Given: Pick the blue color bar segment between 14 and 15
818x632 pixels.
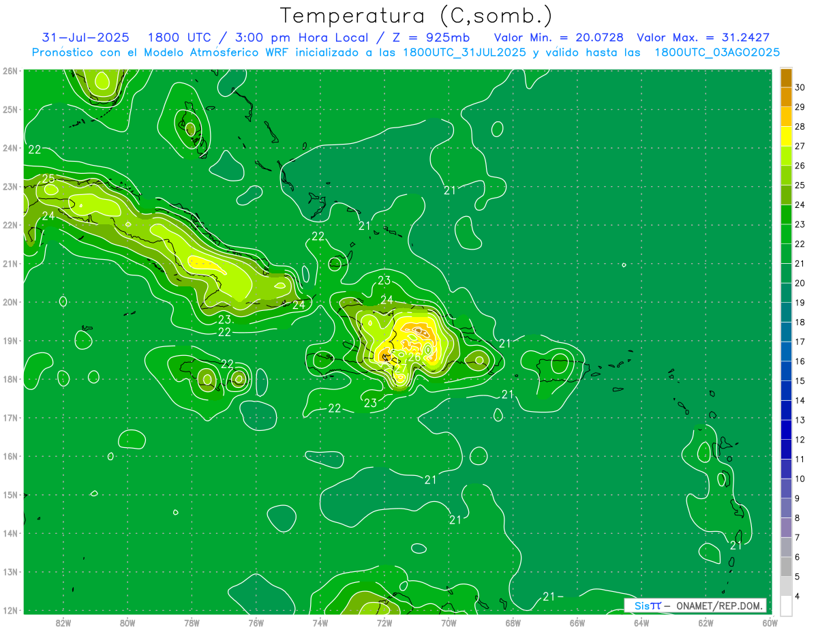Looking at the screenshot, I should (x=786, y=391).
